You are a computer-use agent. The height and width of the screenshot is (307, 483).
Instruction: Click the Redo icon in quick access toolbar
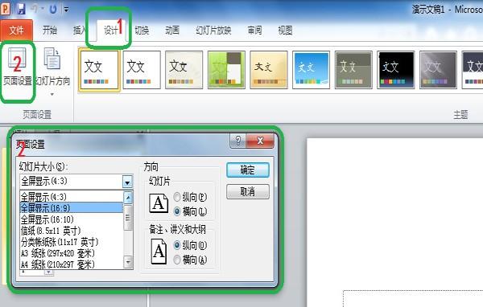pyautogui.click(x=53, y=9)
